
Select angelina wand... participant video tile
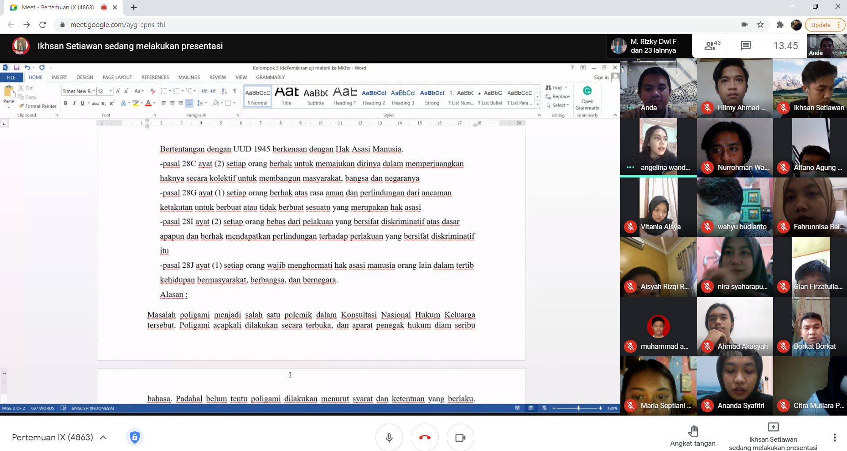(x=658, y=148)
